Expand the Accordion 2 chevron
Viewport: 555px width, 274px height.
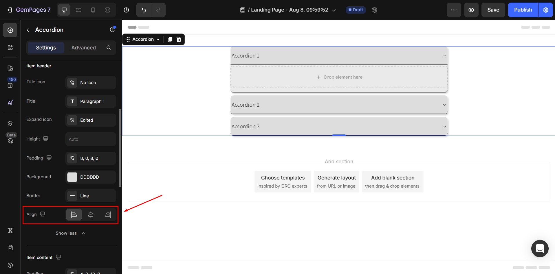click(x=444, y=105)
